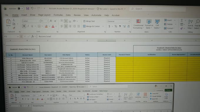Viewport: 200px width, 112px height.
Task: Apply Bold formatting button
Action: pos(24,26)
